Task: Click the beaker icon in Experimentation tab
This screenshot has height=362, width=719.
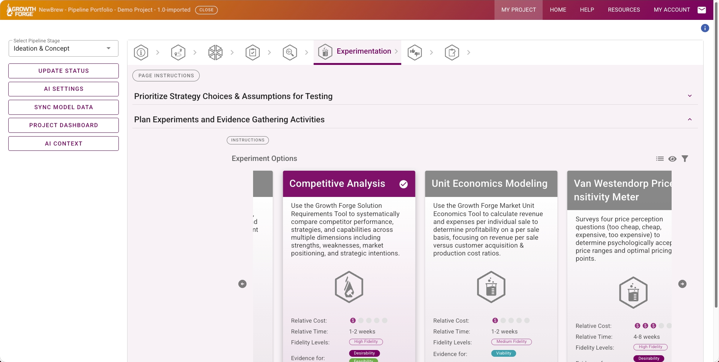Action: tap(325, 52)
